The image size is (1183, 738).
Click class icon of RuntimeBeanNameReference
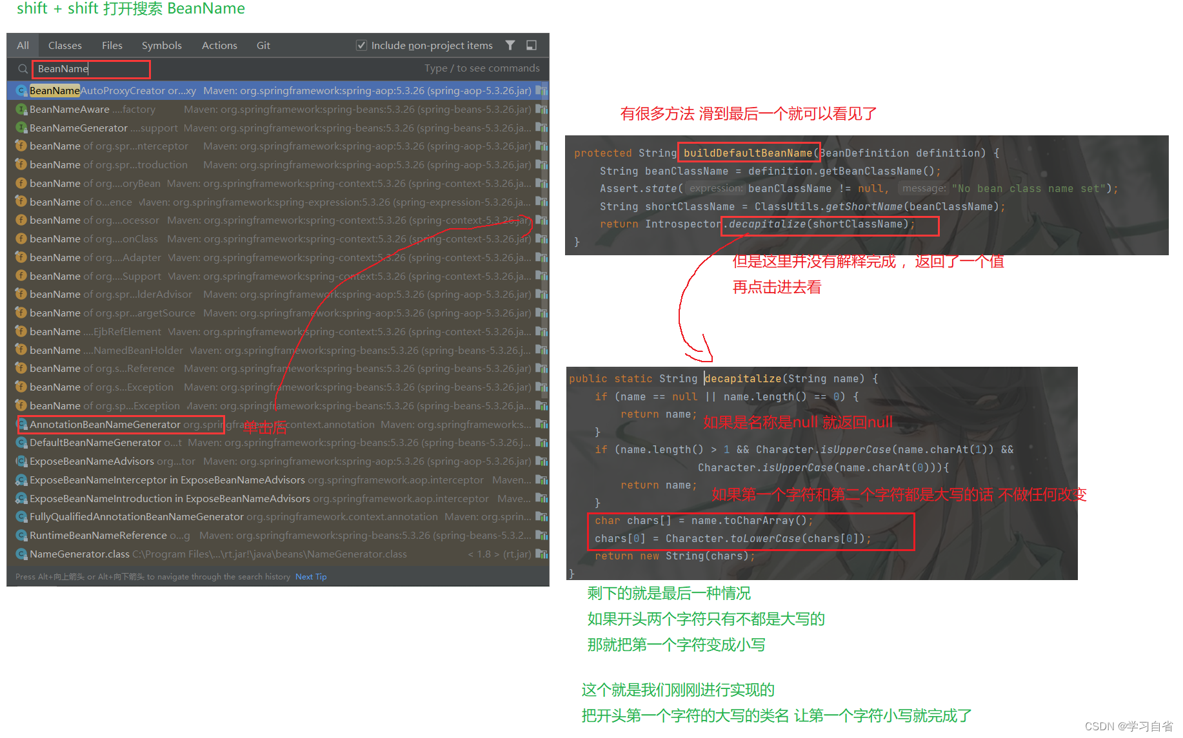coord(21,536)
